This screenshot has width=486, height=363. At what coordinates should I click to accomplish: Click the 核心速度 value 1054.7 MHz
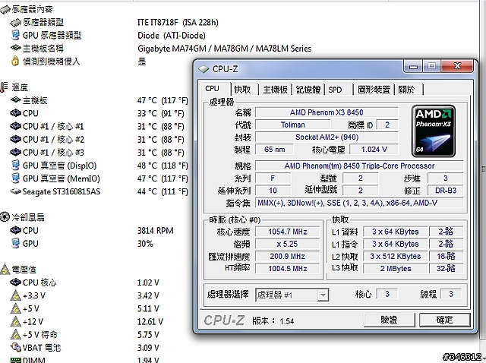(287, 232)
